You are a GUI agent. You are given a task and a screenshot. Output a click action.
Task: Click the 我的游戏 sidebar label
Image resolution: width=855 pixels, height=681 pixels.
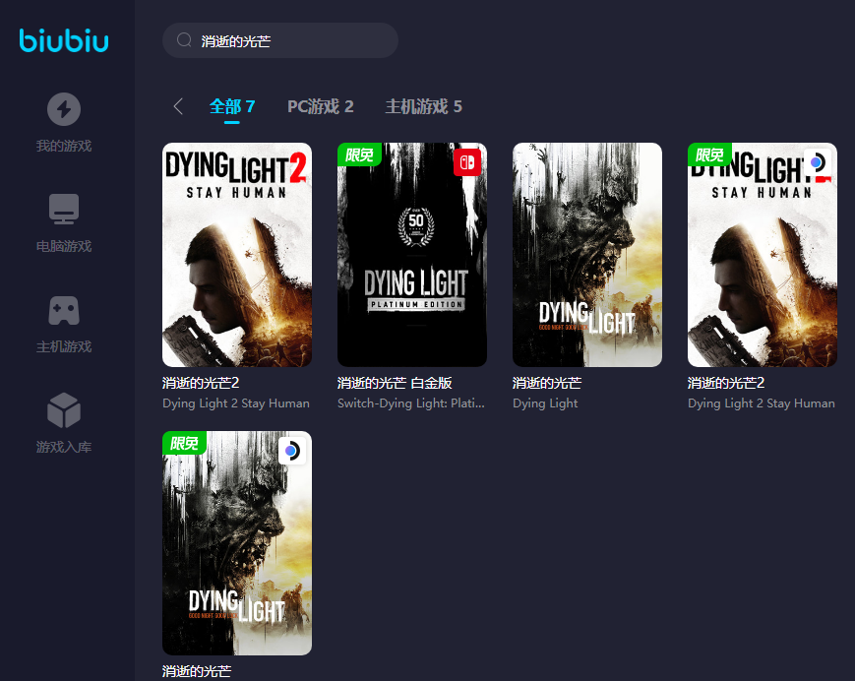(64, 146)
